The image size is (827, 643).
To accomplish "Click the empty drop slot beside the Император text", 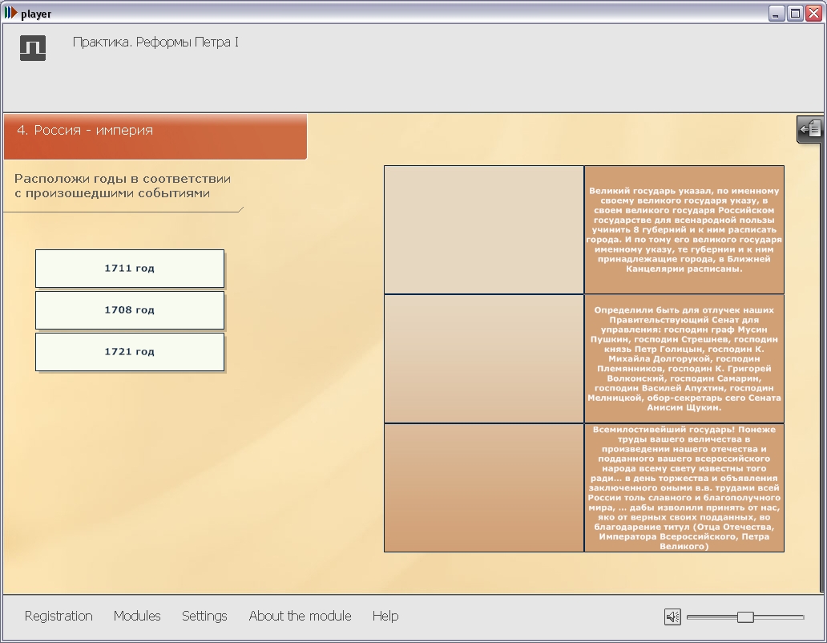I will [484, 488].
